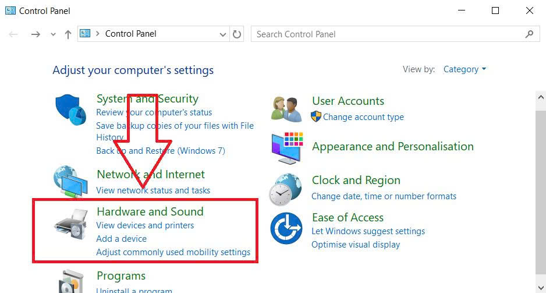Refresh the Control Panel address bar
This screenshot has width=546, height=293.
237,34
